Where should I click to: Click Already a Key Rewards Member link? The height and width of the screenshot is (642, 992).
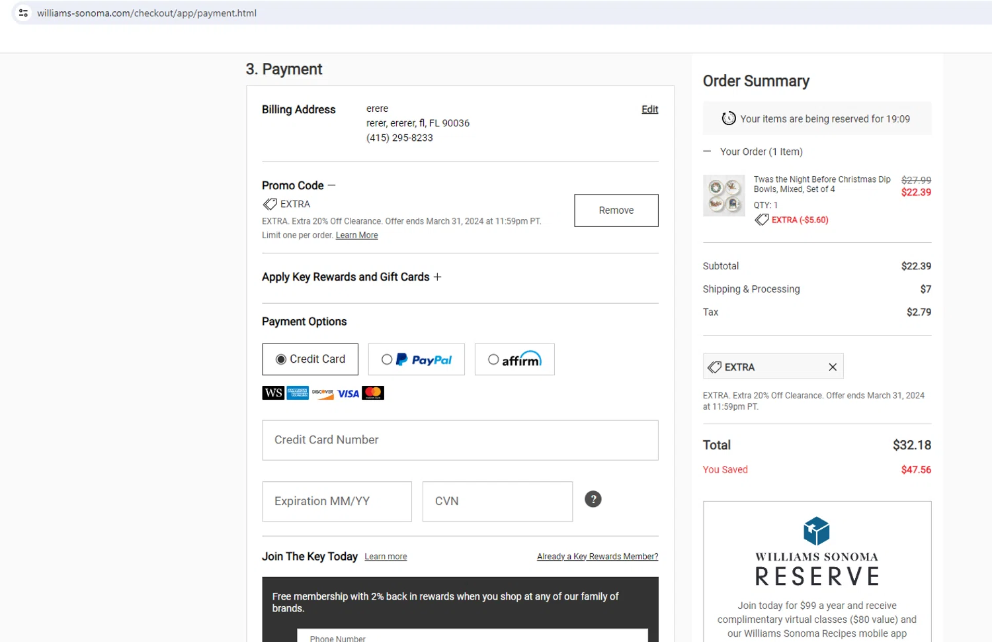[598, 557]
